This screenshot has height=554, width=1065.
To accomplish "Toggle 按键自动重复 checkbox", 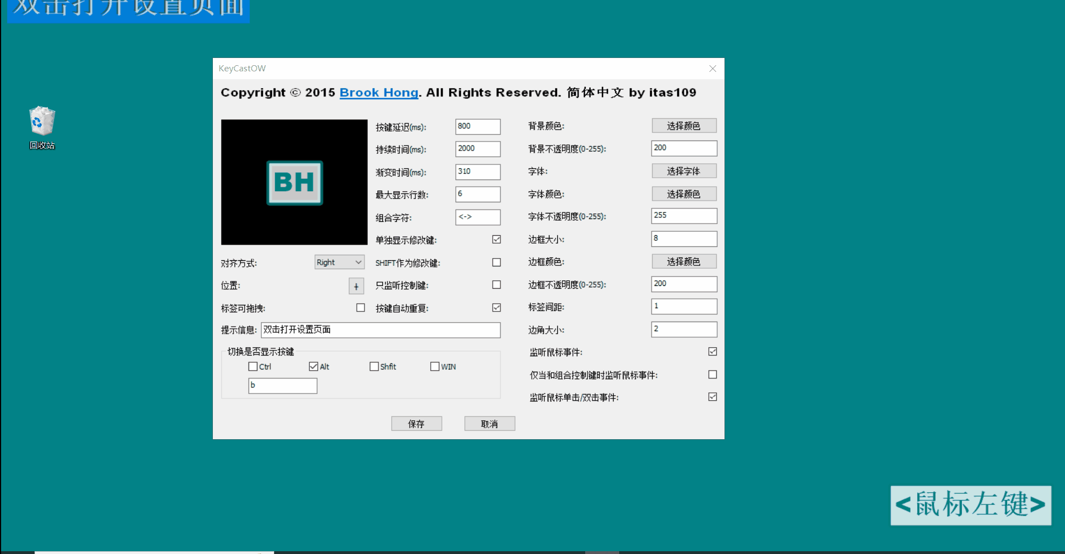I will [x=497, y=308].
